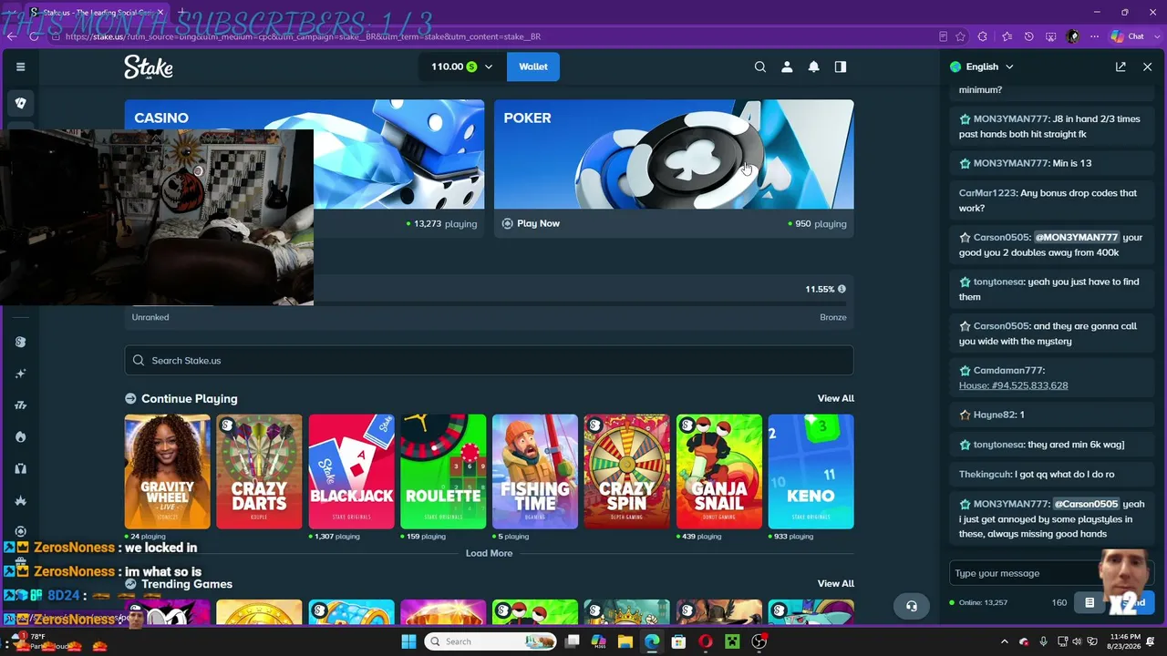Open the Keno game tile
This screenshot has height=656, width=1167.
[811, 472]
